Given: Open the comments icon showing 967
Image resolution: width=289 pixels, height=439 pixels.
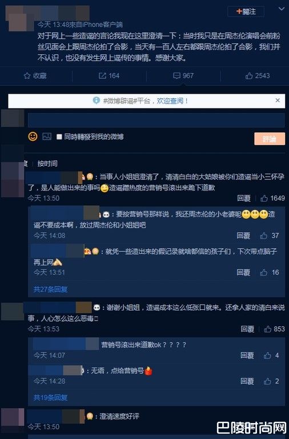Looking at the screenshot, I should [177, 75].
